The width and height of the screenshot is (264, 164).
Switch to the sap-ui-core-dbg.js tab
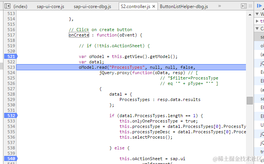[92, 7]
